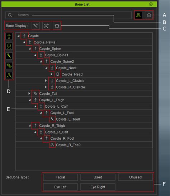Toggle body bone filter in sidebar

pyautogui.click(x=9, y=36)
